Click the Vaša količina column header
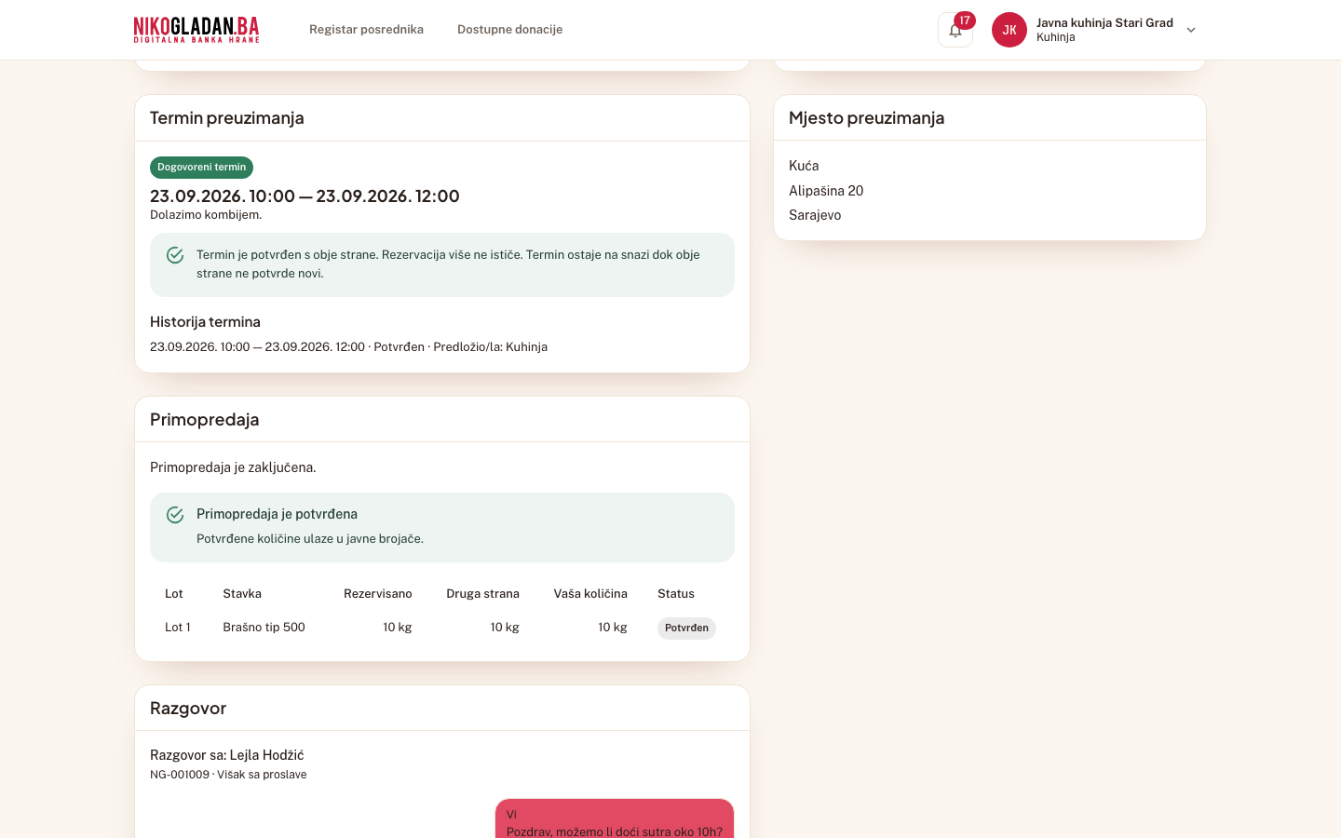The width and height of the screenshot is (1341, 838). 590,594
